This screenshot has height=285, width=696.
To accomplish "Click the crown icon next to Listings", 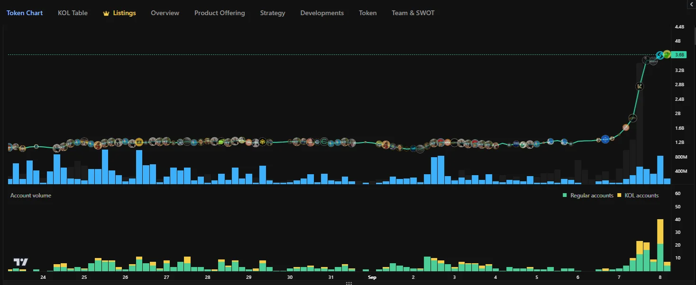I will [106, 13].
